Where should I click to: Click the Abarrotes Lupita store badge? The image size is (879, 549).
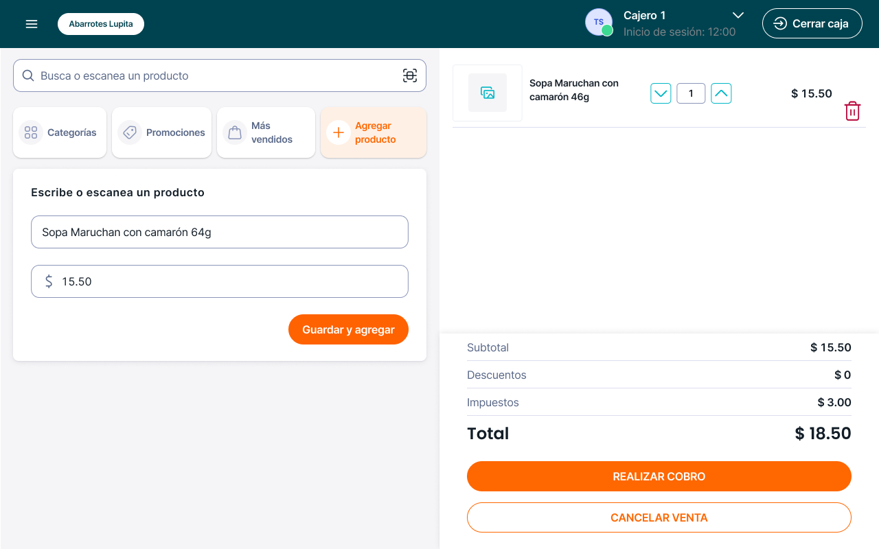[101, 24]
